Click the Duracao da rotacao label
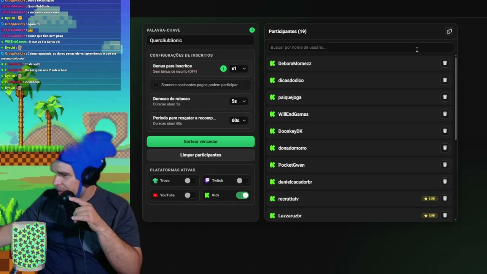The width and height of the screenshot is (487, 274). [171, 99]
